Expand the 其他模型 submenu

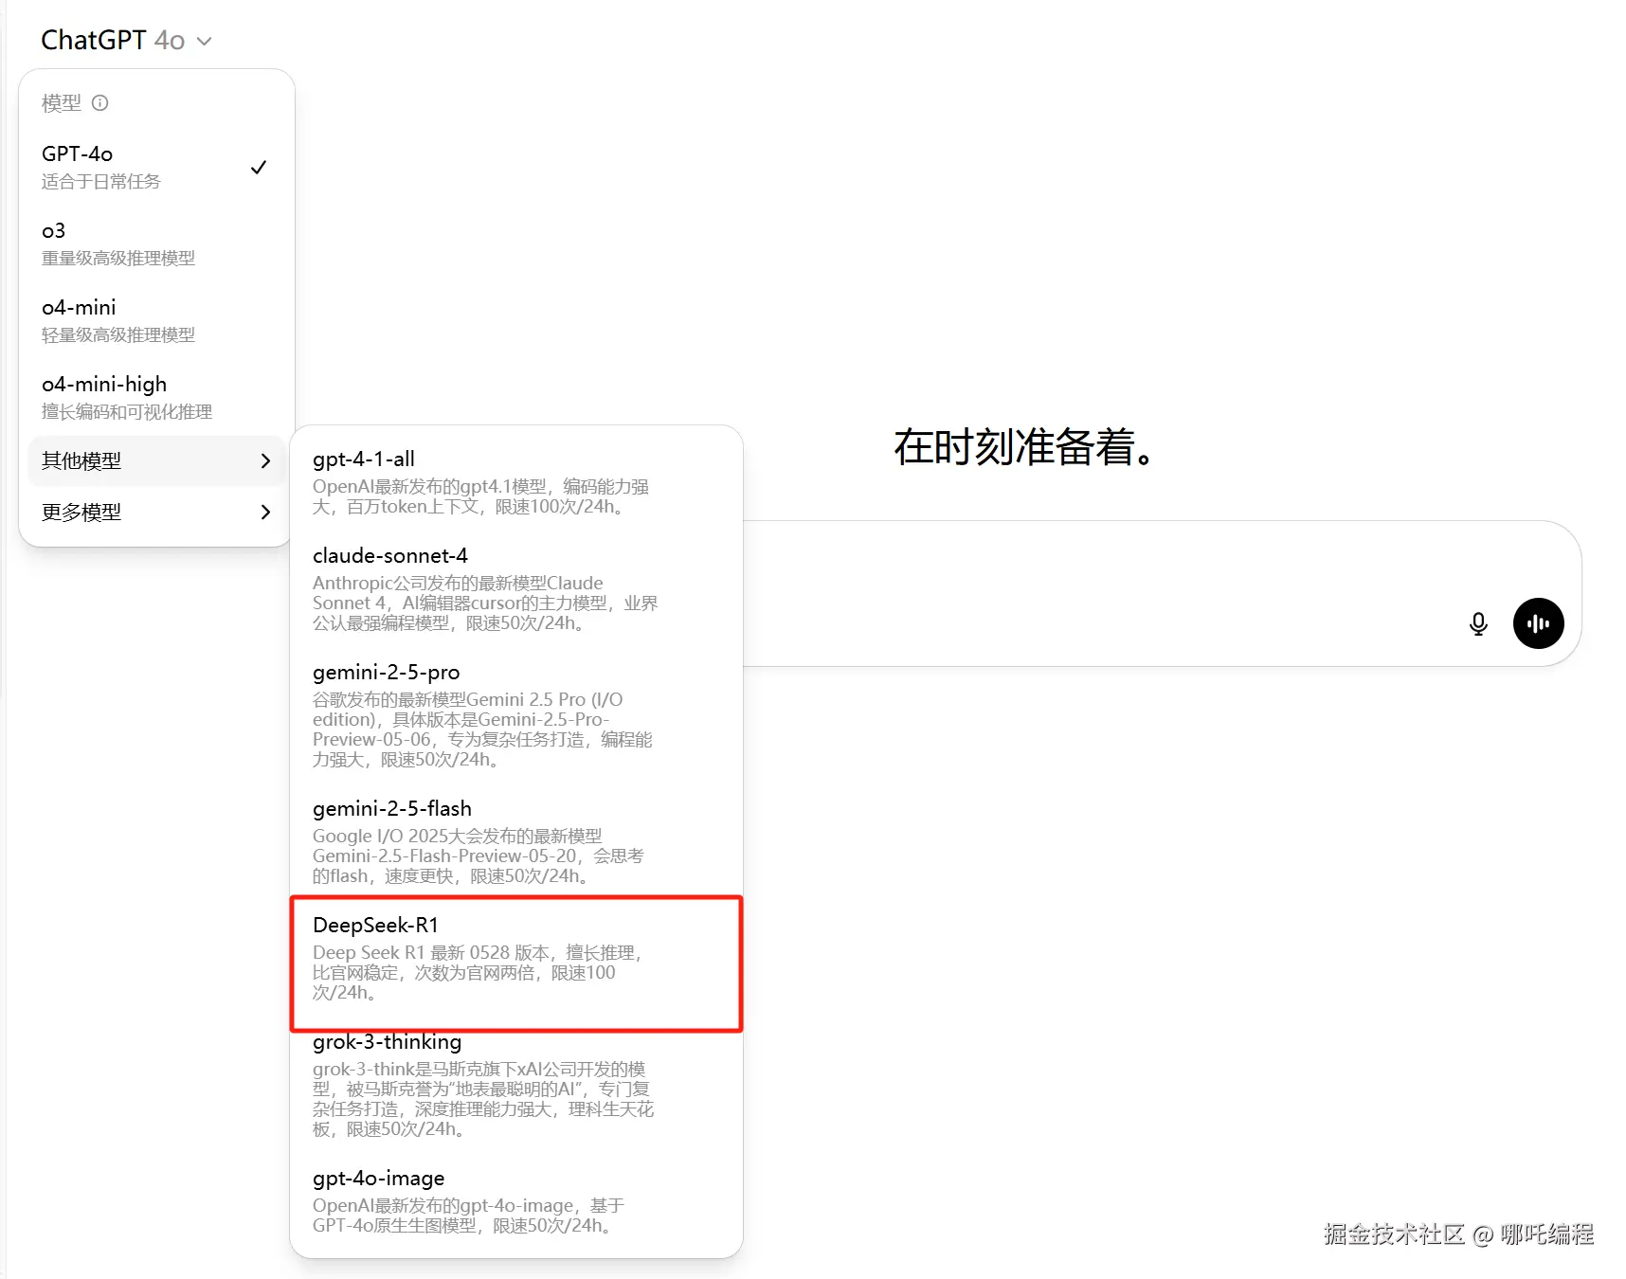click(156, 460)
